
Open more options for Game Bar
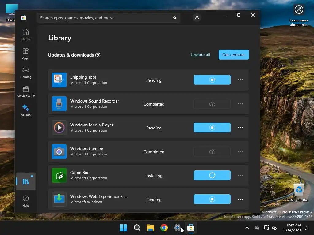click(x=240, y=175)
